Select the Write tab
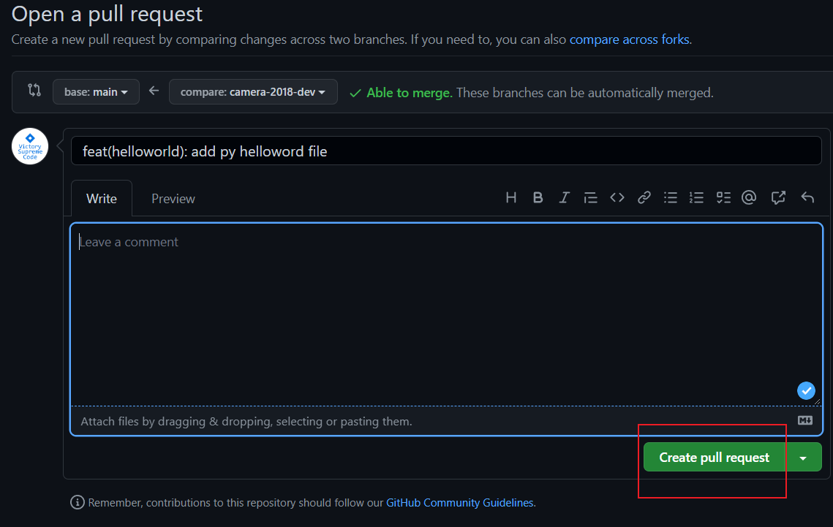The image size is (833, 527). 102,199
